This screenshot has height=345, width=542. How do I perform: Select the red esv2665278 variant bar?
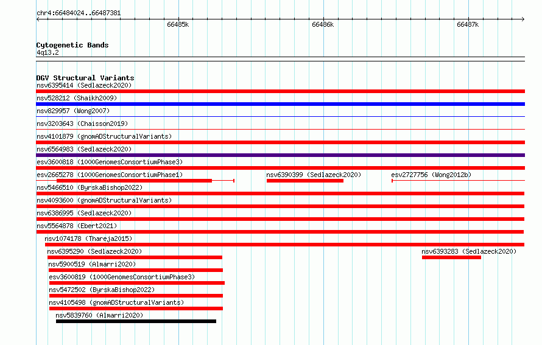click(134, 181)
